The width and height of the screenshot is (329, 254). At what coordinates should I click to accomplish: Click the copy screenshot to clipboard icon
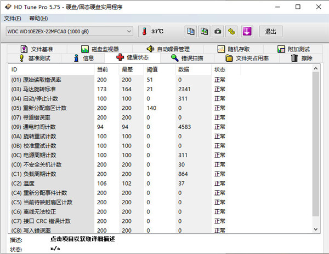[x=204, y=31]
